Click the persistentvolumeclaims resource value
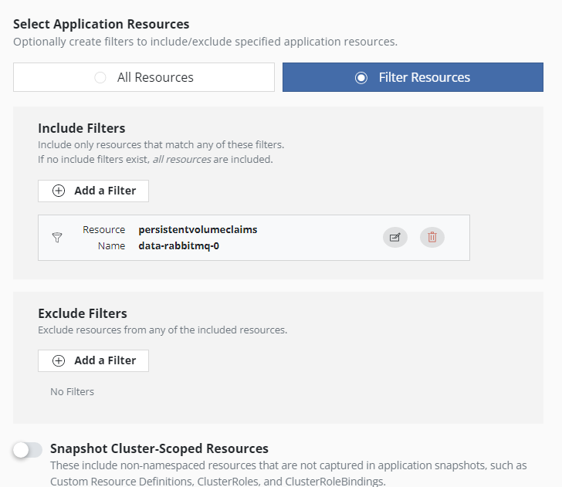The width and height of the screenshot is (562, 487). [x=198, y=229]
